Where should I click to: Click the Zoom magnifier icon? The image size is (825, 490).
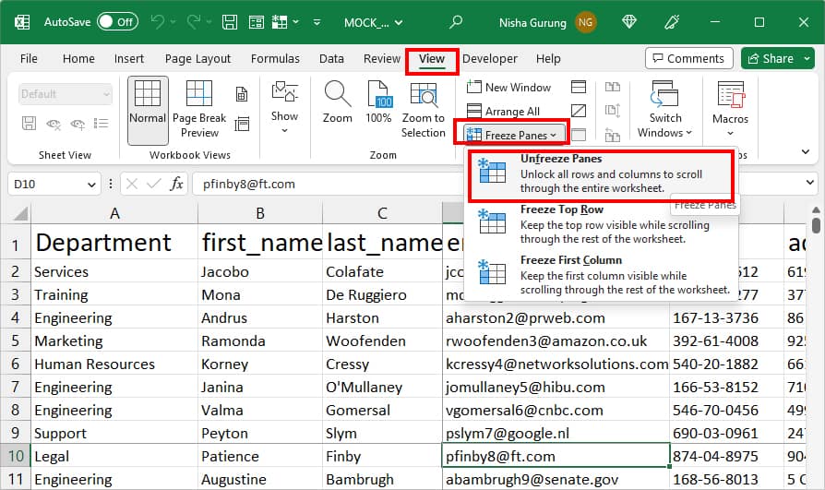coord(337,95)
